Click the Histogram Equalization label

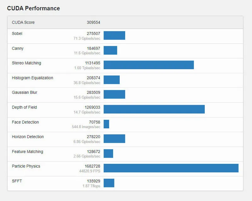click(x=32, y=78)
